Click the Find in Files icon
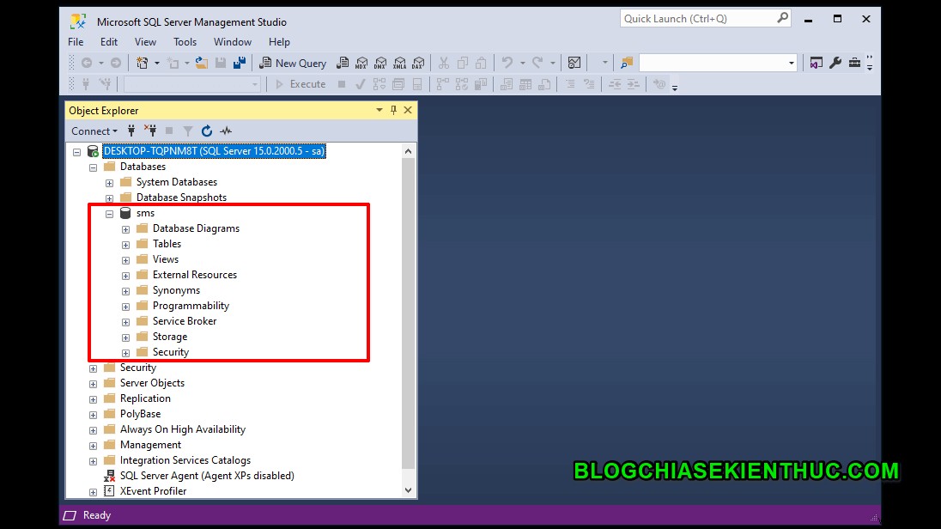941x529 pixels. (x=627, y=63)
